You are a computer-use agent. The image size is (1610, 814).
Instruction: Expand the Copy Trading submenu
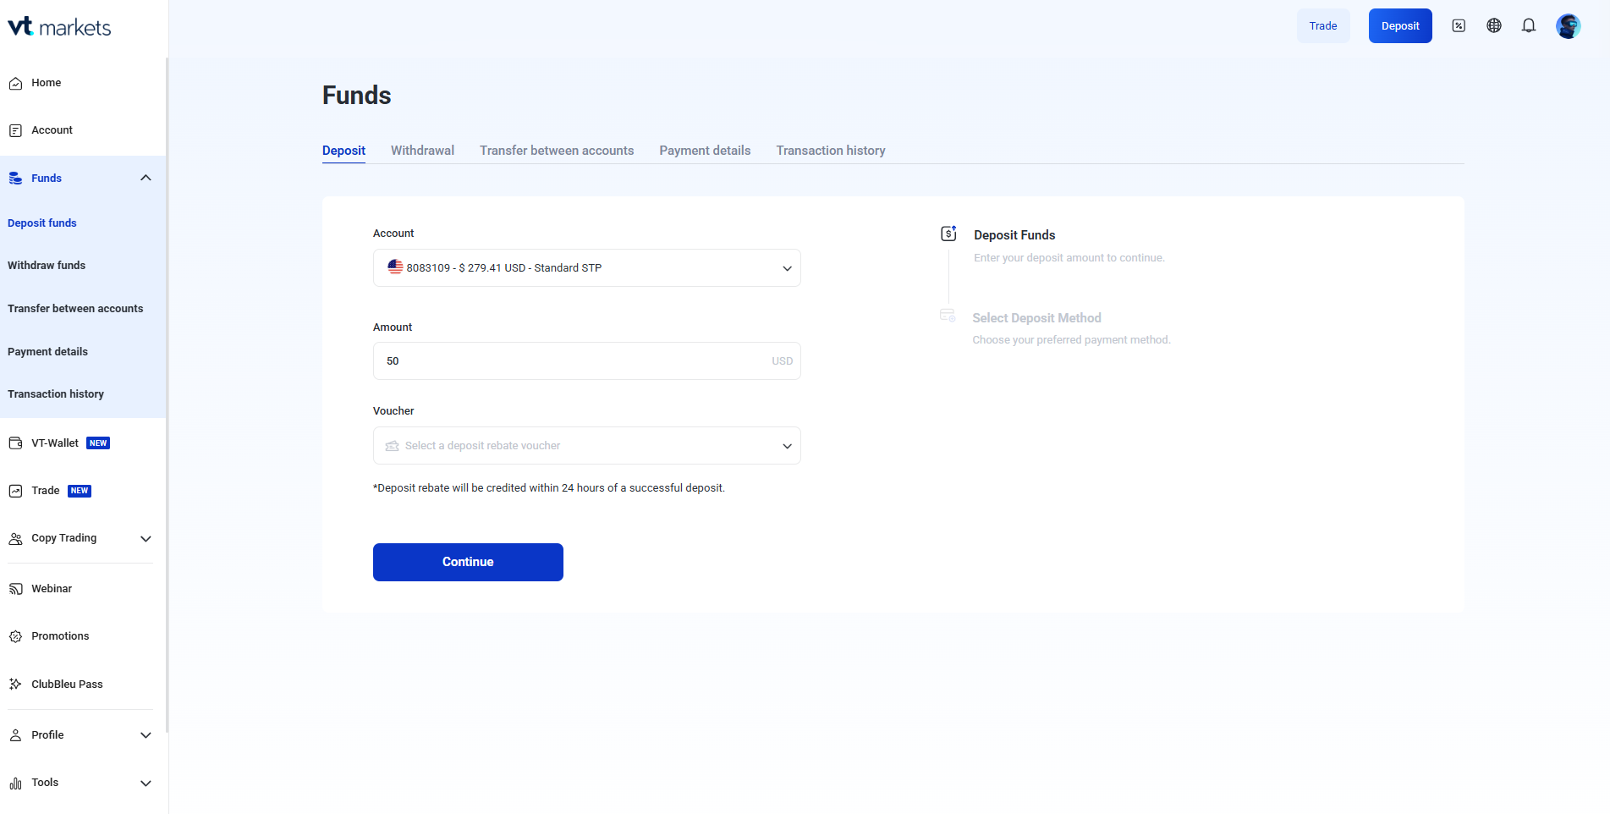click(146, 539)
